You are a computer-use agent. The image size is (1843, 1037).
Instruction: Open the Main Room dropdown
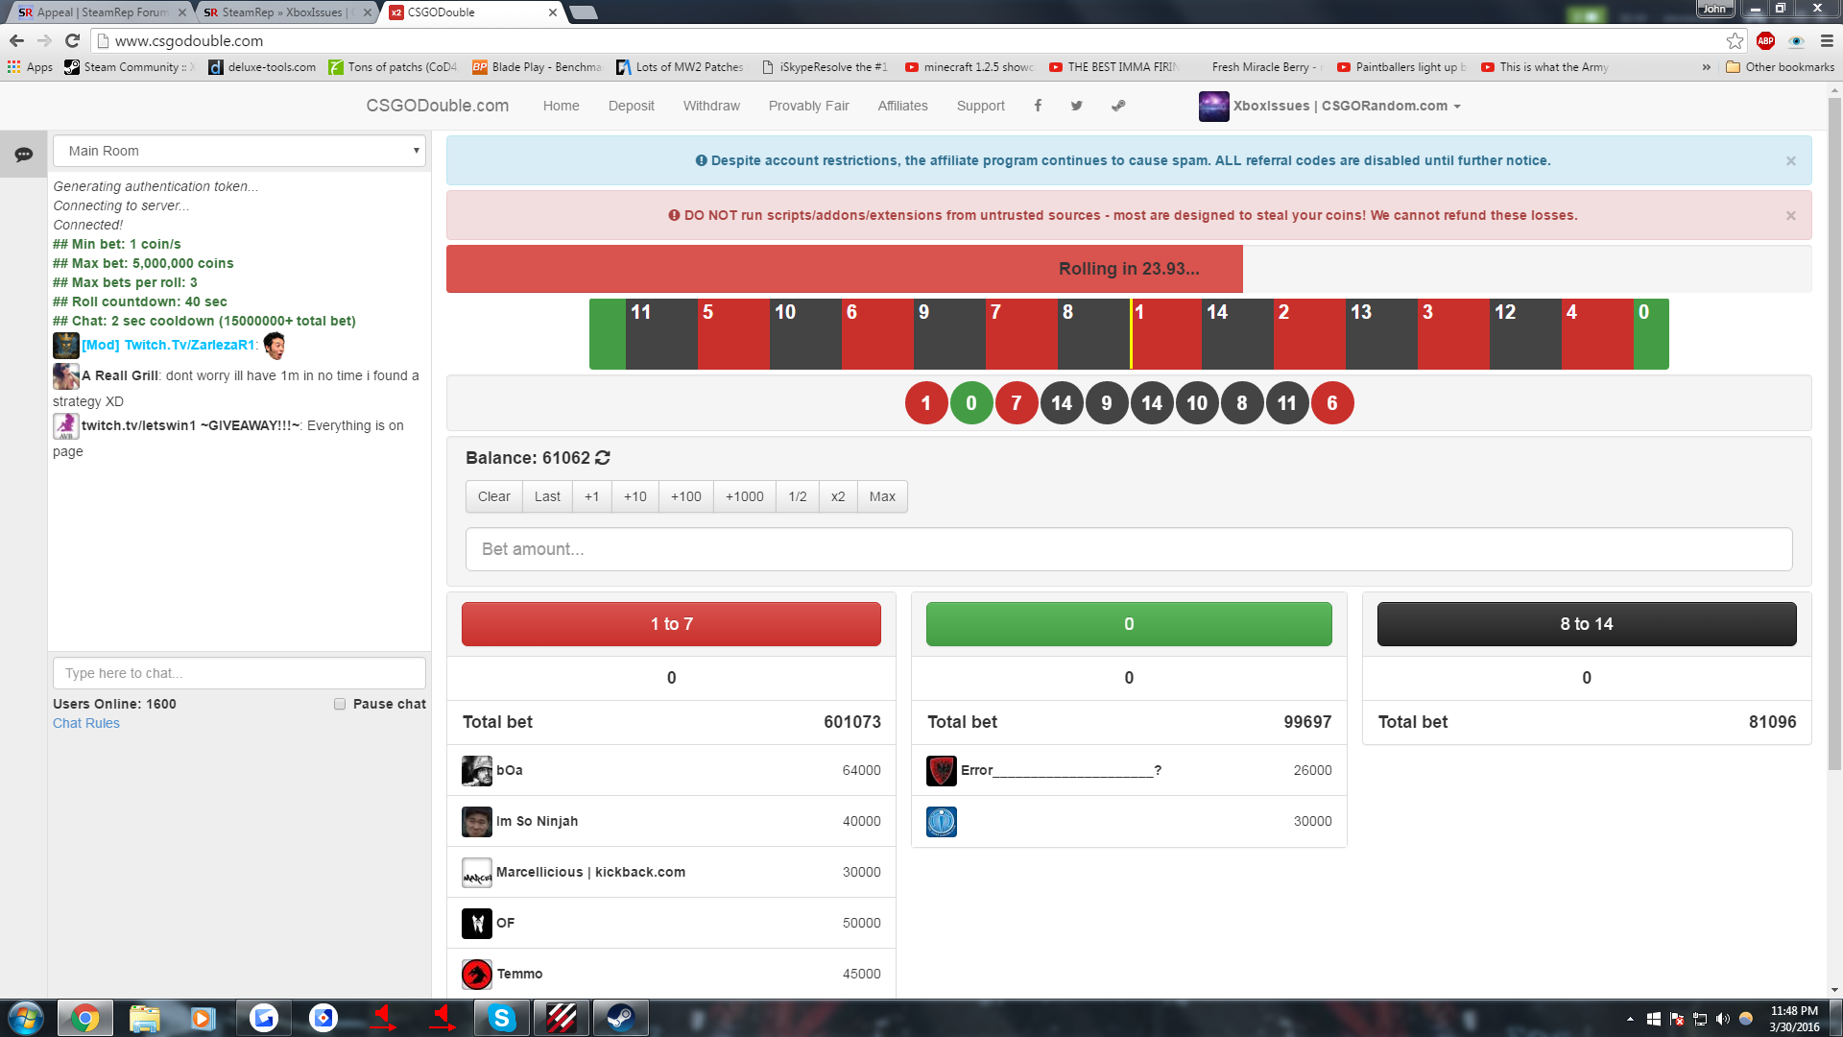click(x=239, y=151)
